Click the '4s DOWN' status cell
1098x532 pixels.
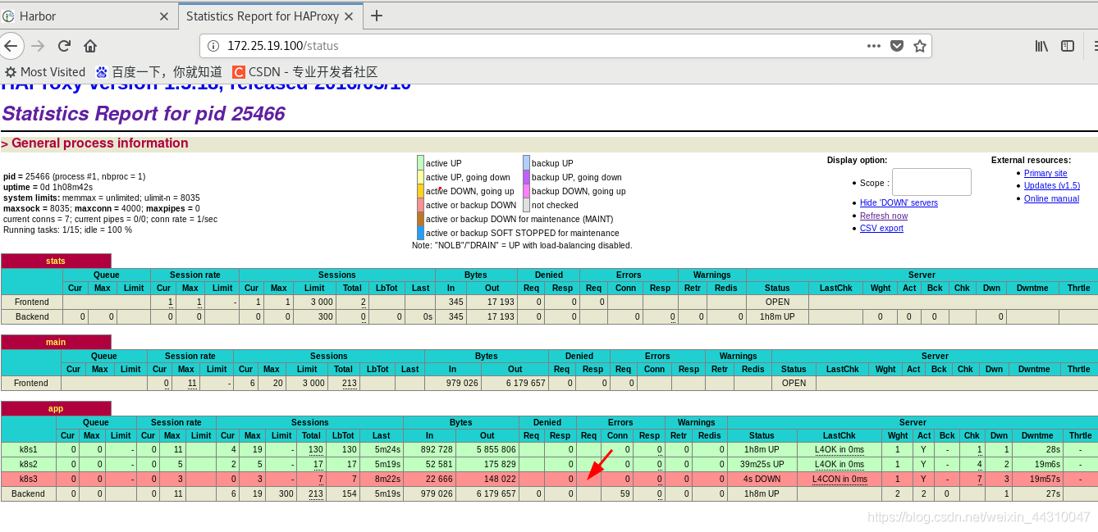pyautogui.click(x=762, y=479)
